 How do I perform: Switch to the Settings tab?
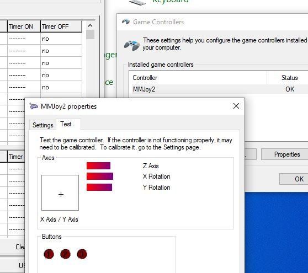point(43,125)
